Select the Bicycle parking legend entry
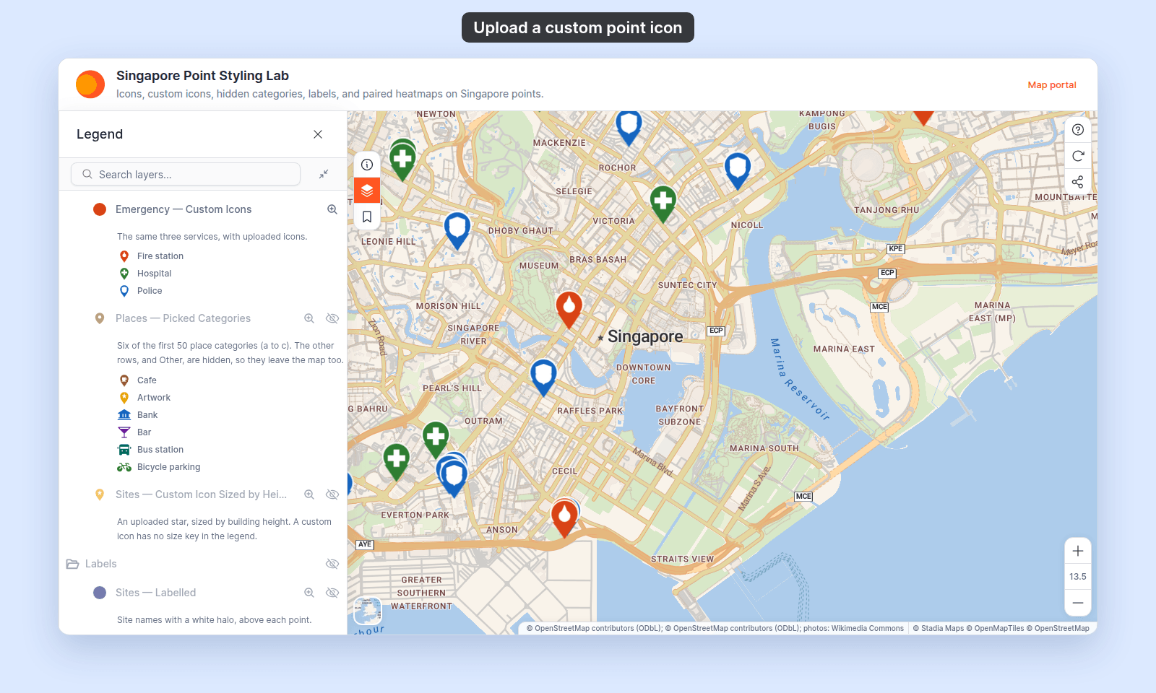Screen dimensions: 1156x693 click(159, 467)
